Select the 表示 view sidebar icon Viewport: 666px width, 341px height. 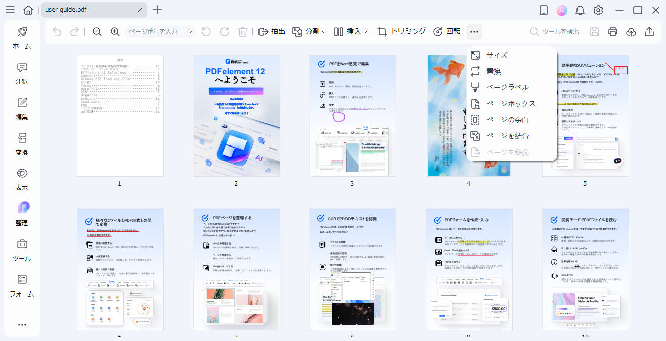pyautogui.click(x=21, y=179)
